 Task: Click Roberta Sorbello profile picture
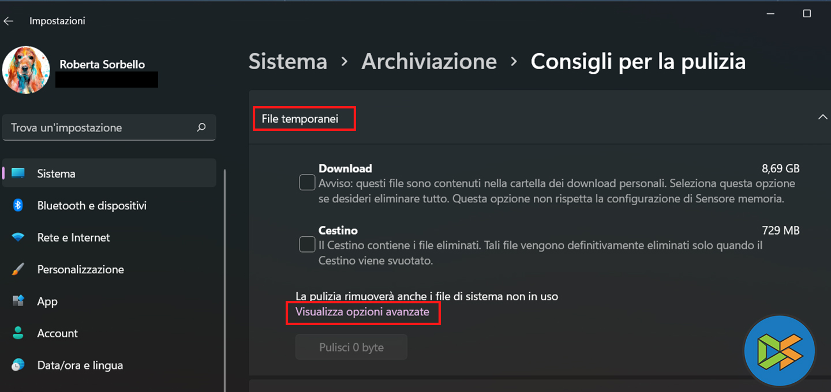[26, 70]
